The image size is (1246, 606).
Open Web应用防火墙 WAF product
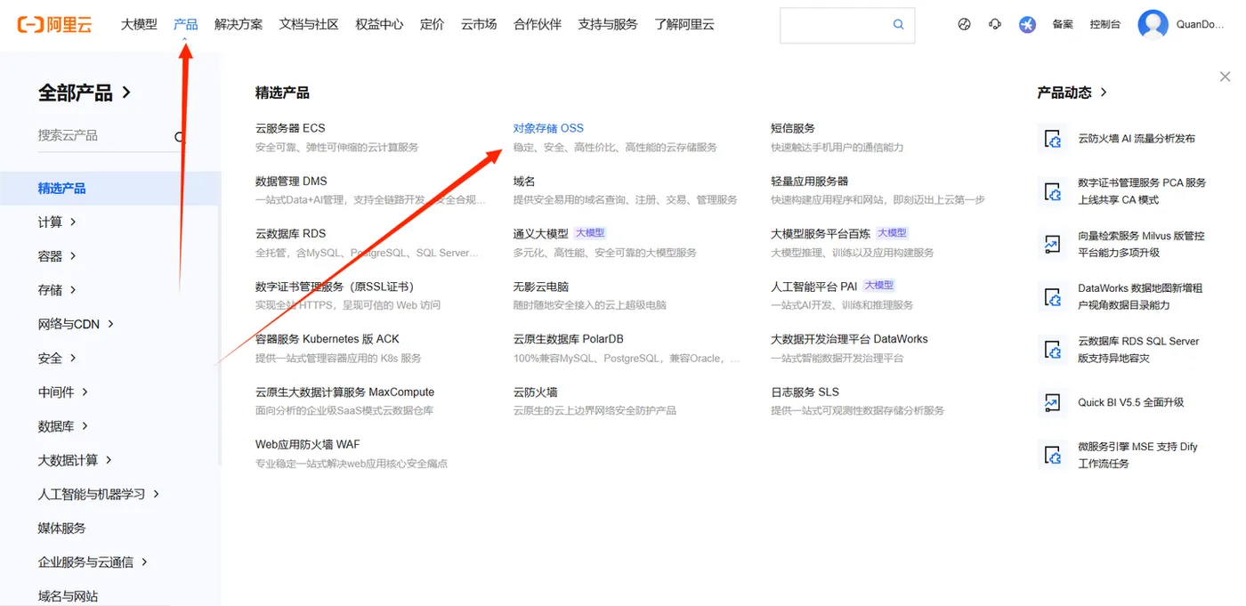308,444
